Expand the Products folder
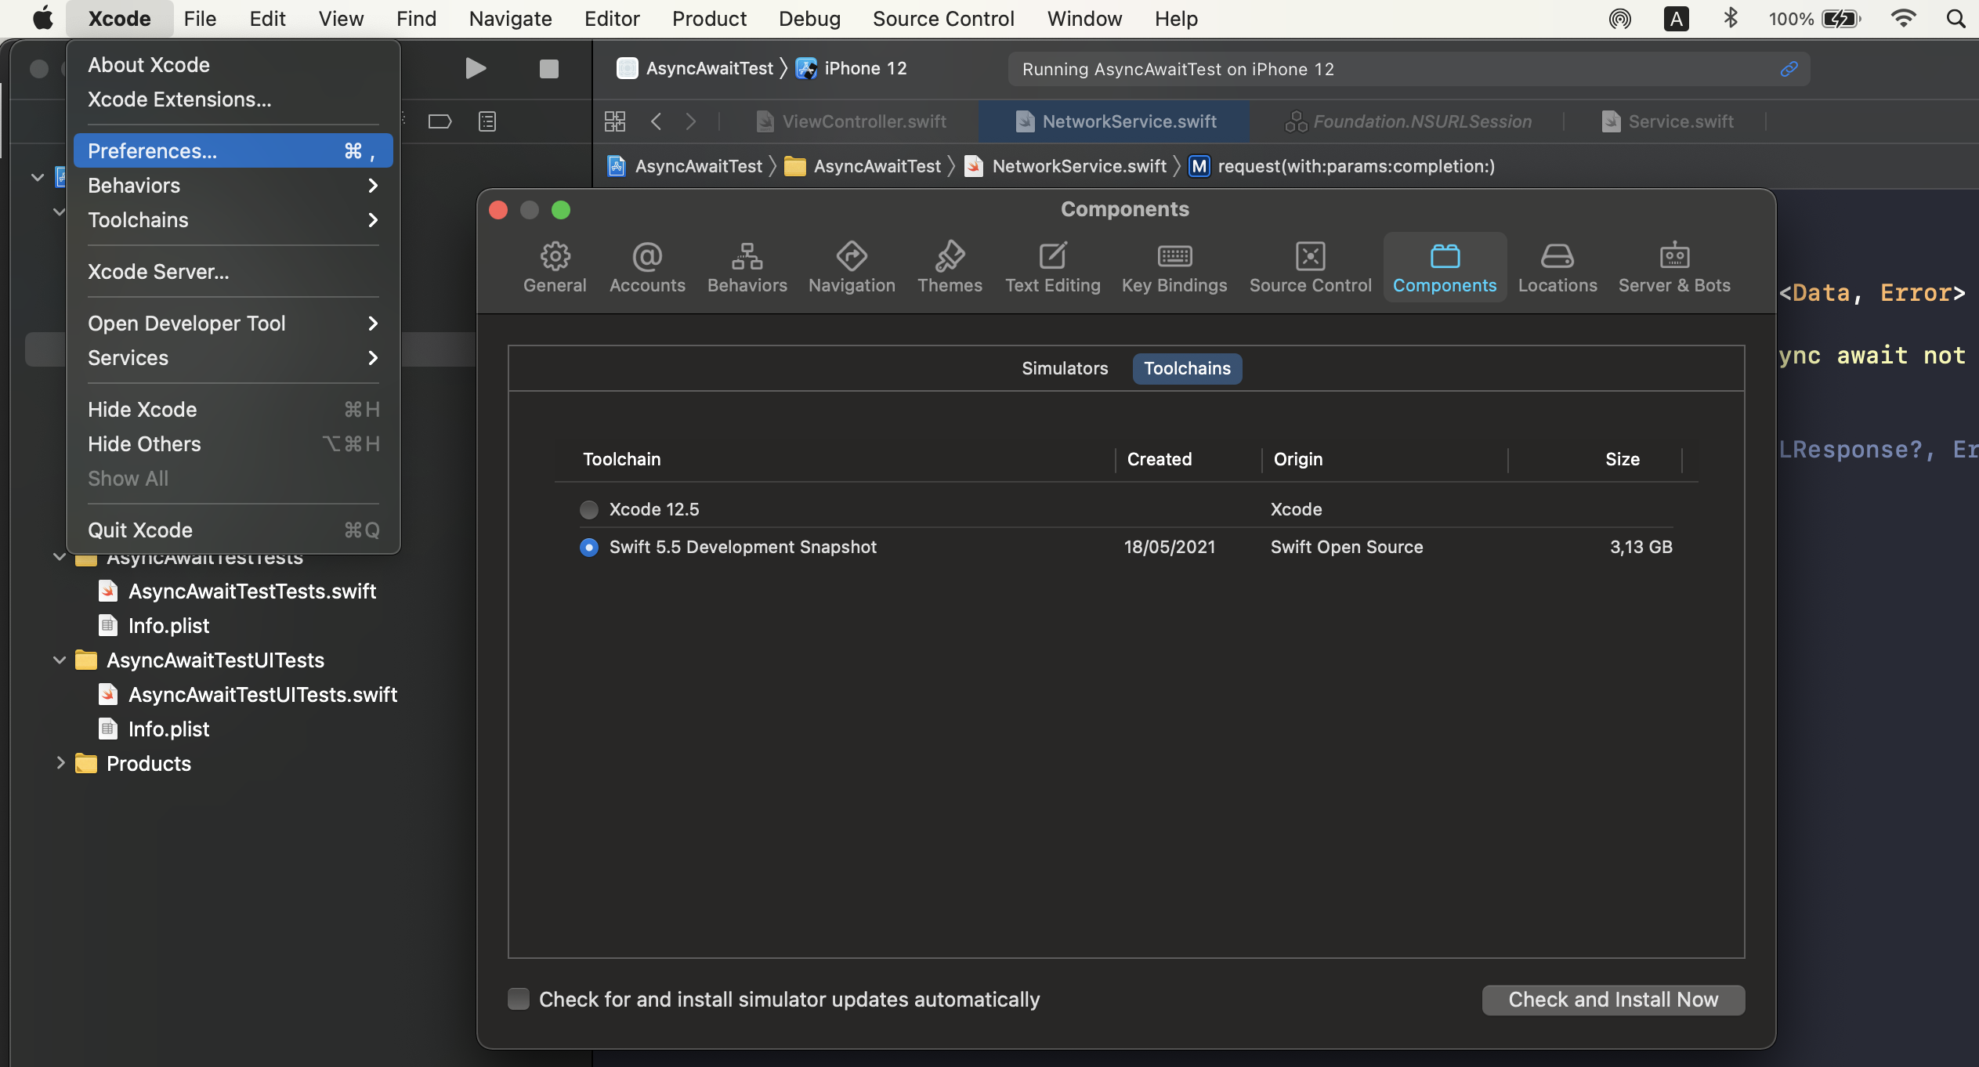 point(60,763)
